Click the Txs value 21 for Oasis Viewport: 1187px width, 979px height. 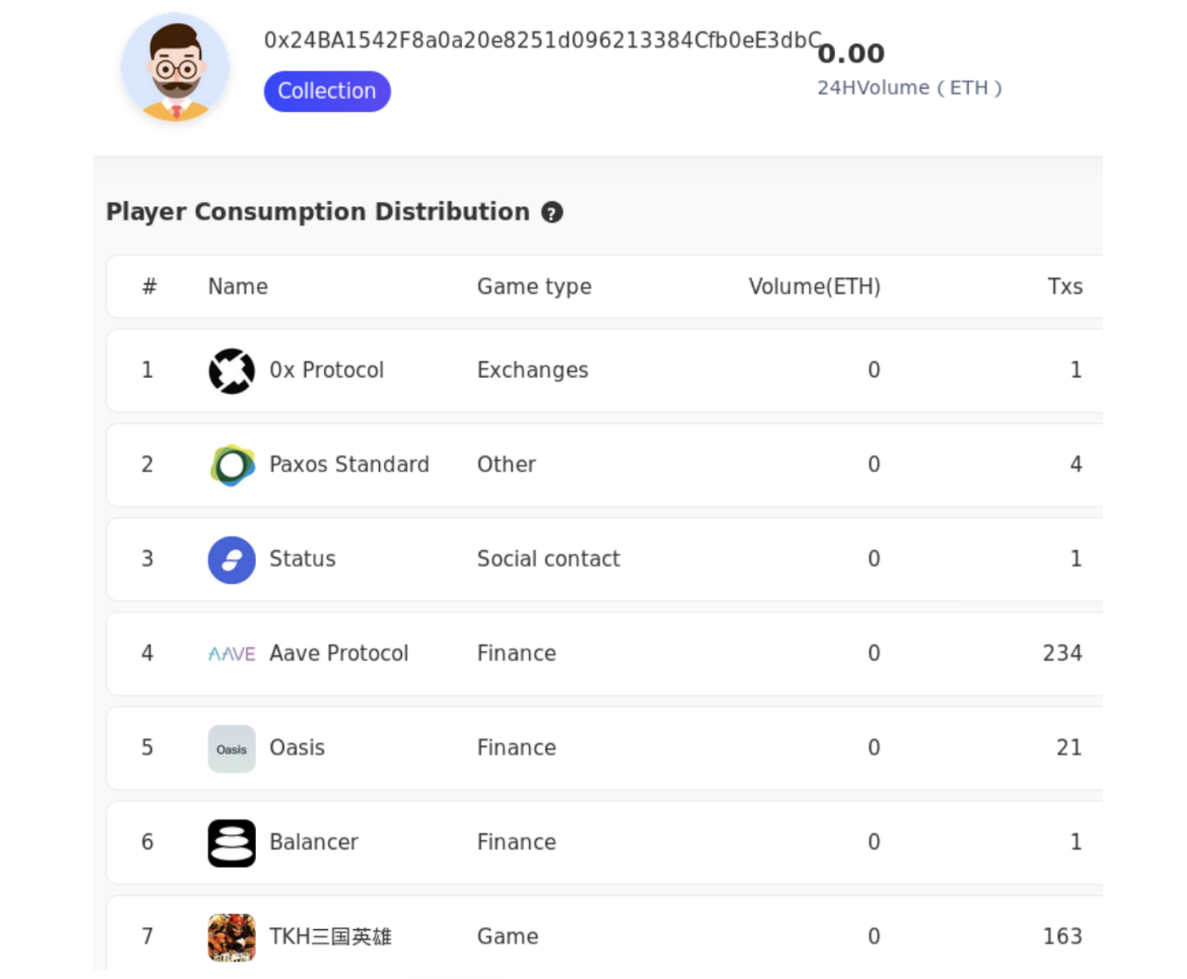(x=1069, y=748)
